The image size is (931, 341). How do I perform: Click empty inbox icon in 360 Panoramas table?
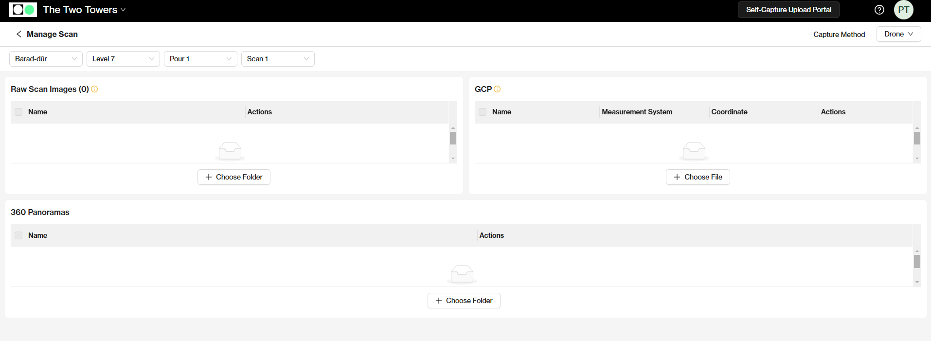tap(462, 274)
